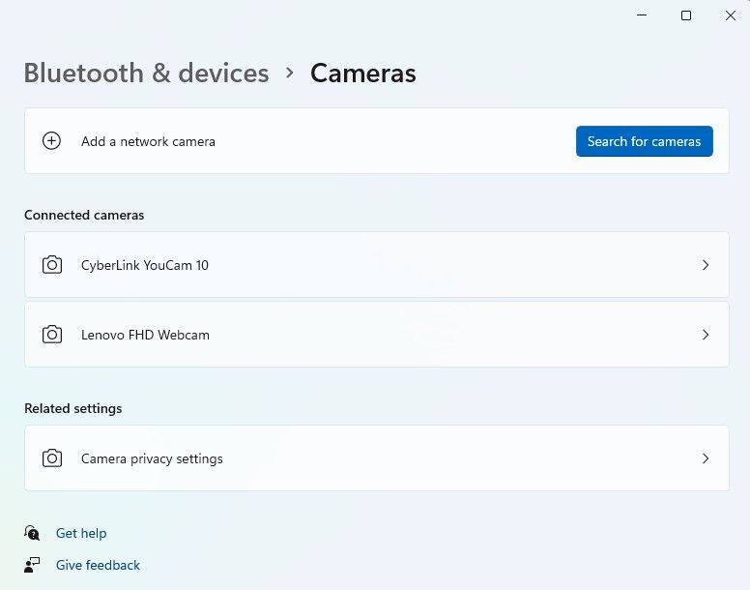Open the Give feedback link
This screenshot has height=590, width=750.
click(98, 565)
